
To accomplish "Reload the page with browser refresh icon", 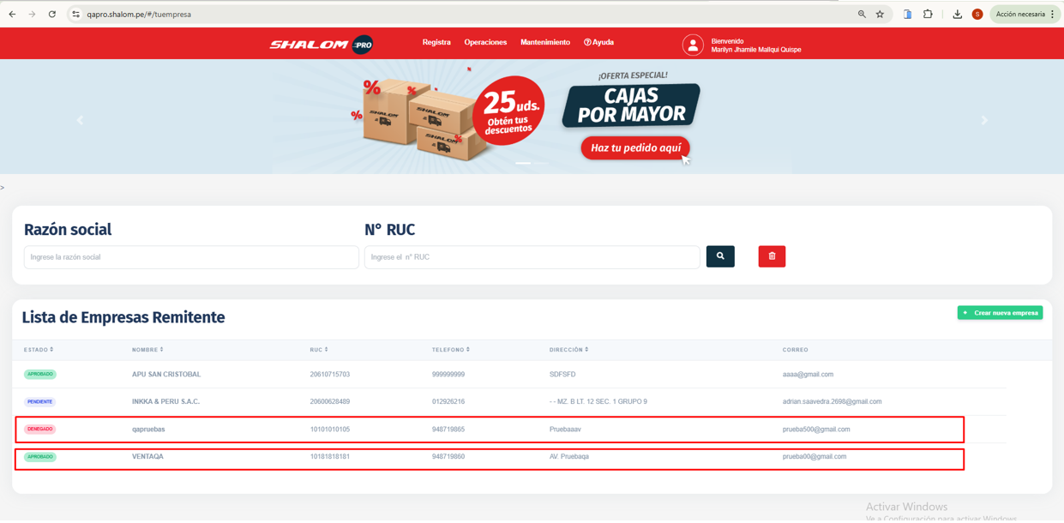I will tap(52, 15).
